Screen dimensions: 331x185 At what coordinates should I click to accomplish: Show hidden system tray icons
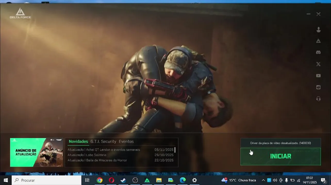point(263,180)
